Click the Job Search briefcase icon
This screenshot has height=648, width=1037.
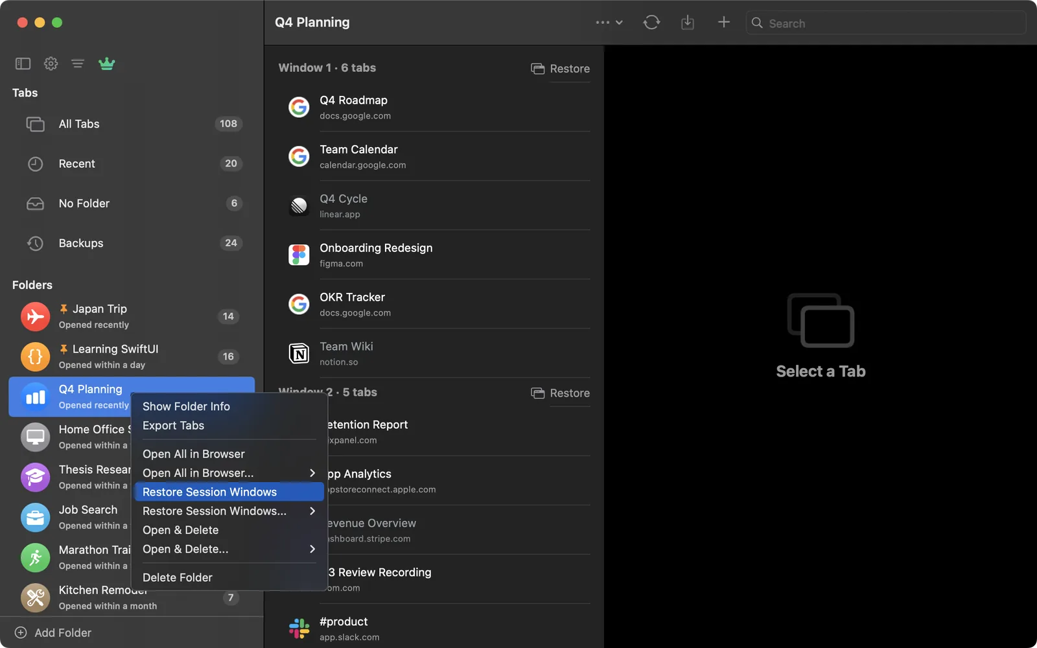click(35, 517)
